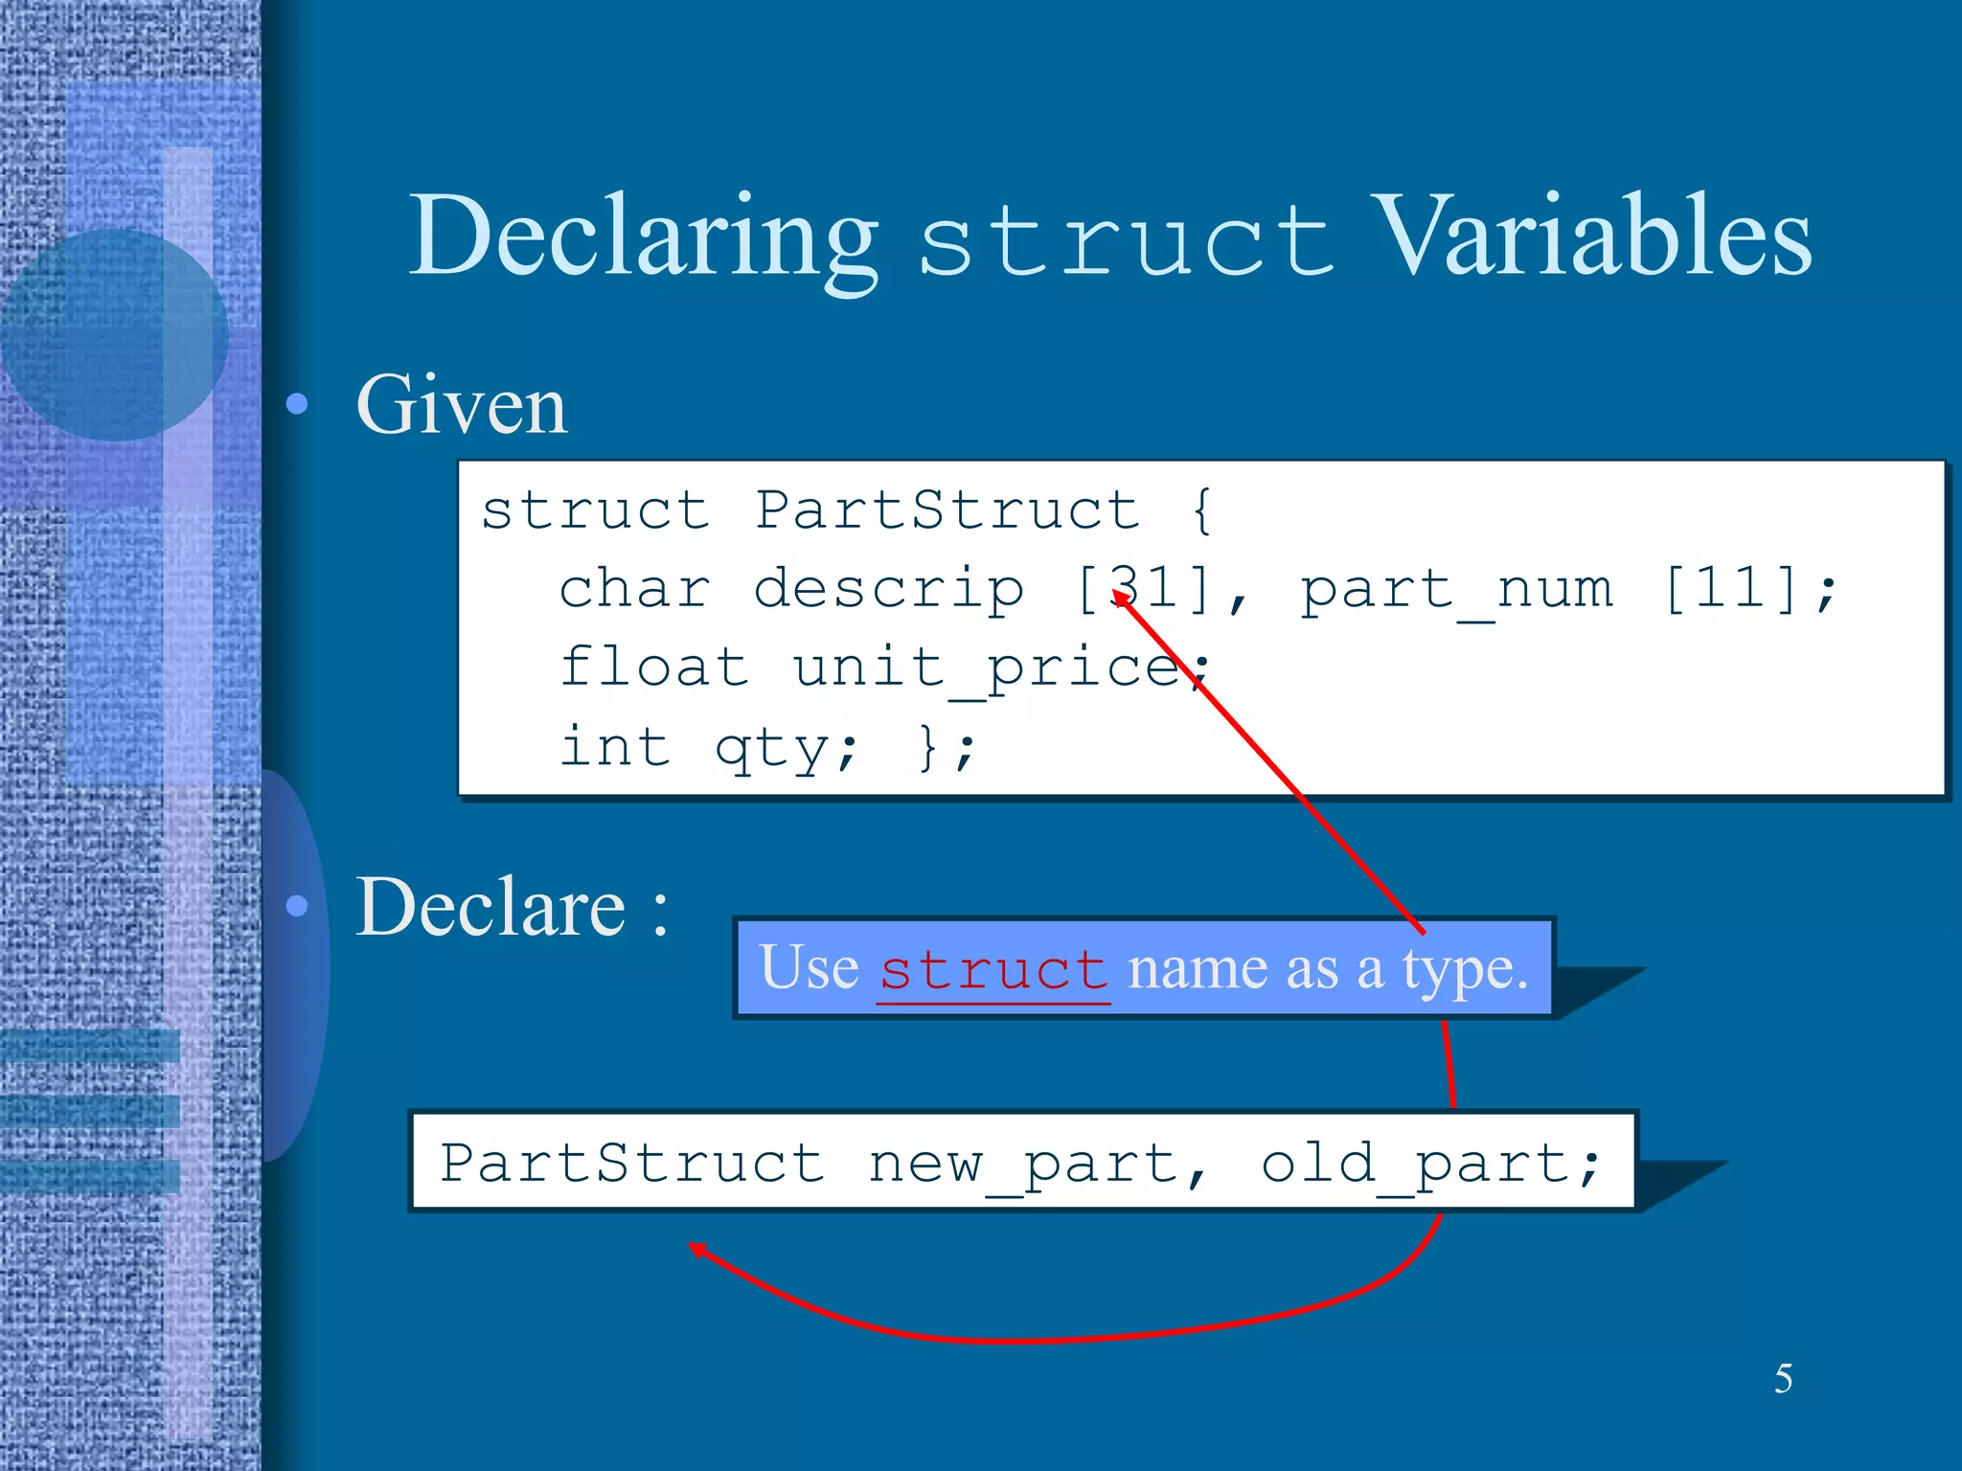Click the 'Use struct name as a type.' callout
The image size is (1962, 1471).
(1143, 968)
